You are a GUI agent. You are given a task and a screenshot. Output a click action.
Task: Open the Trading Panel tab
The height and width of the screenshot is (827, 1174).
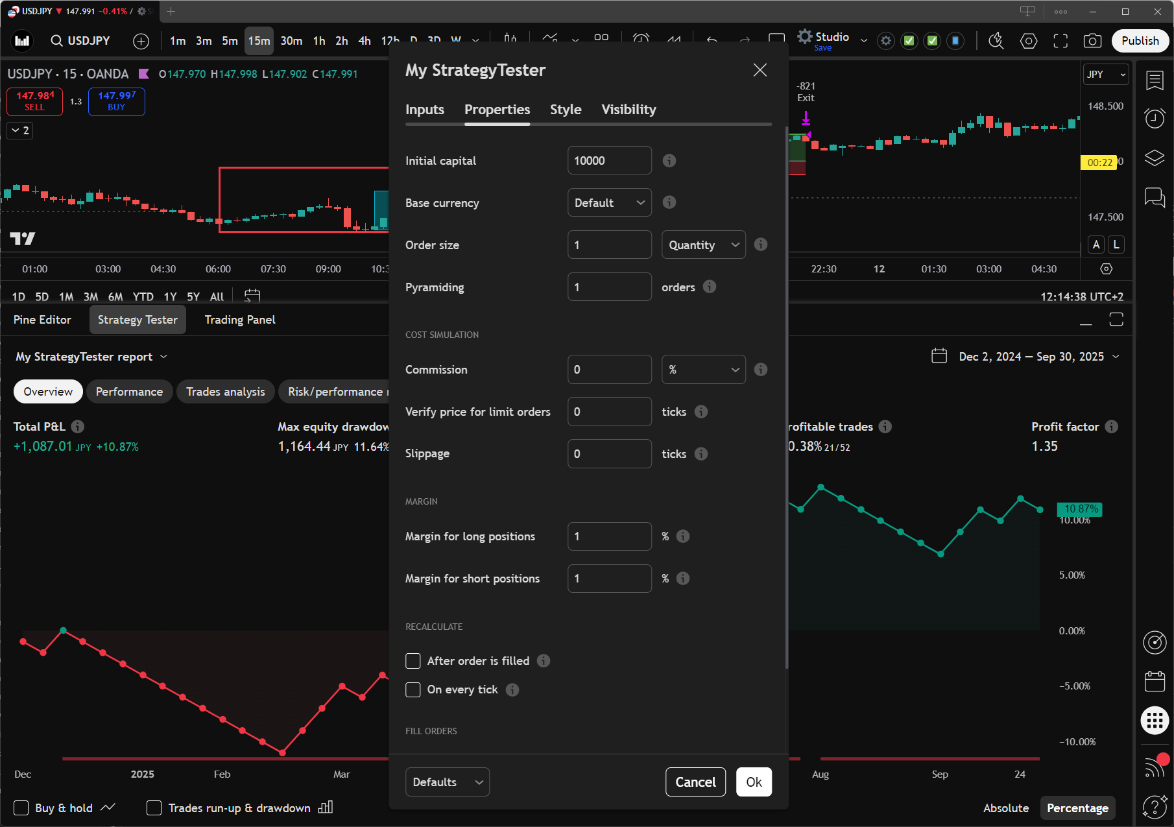point(240,319)
